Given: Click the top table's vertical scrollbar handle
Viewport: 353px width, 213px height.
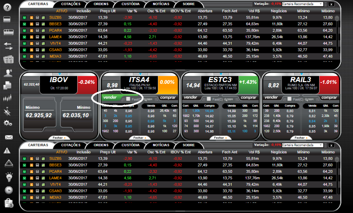Looking at the screenshot, I should click(x=337, y=18).
